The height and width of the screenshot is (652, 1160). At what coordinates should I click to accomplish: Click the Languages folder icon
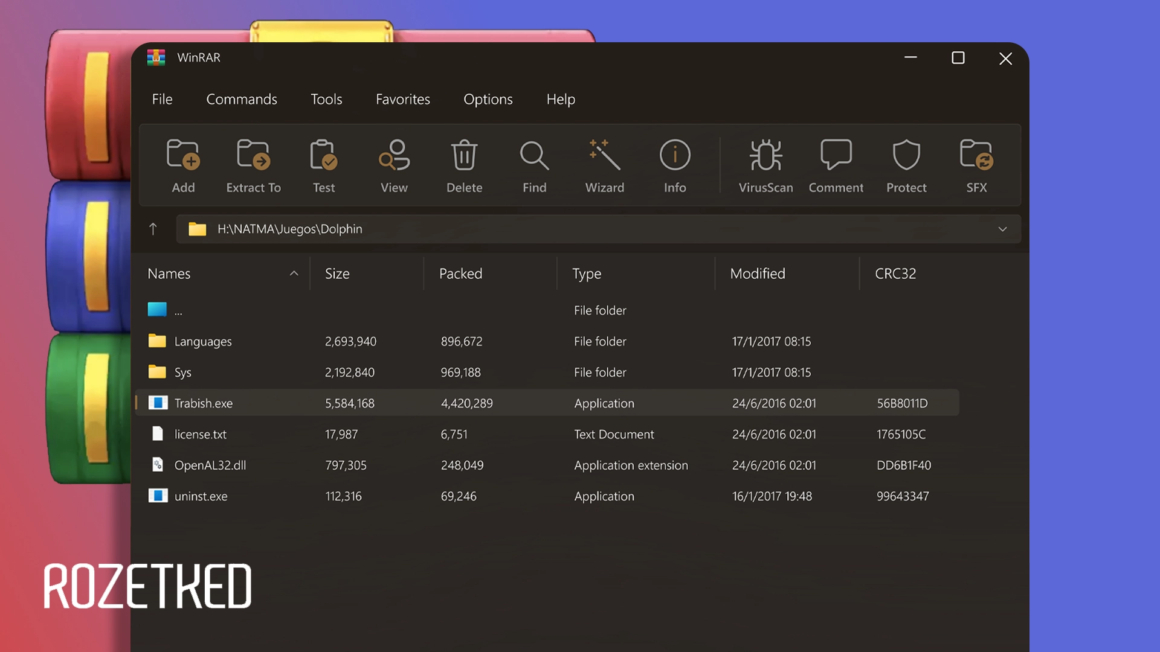click(x=157, y=340)
